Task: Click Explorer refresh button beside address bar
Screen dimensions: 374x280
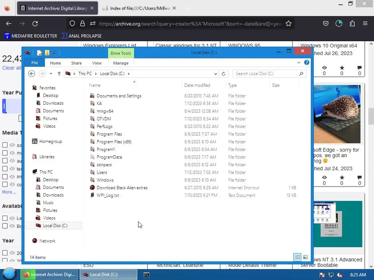Action: coord(224,74)
